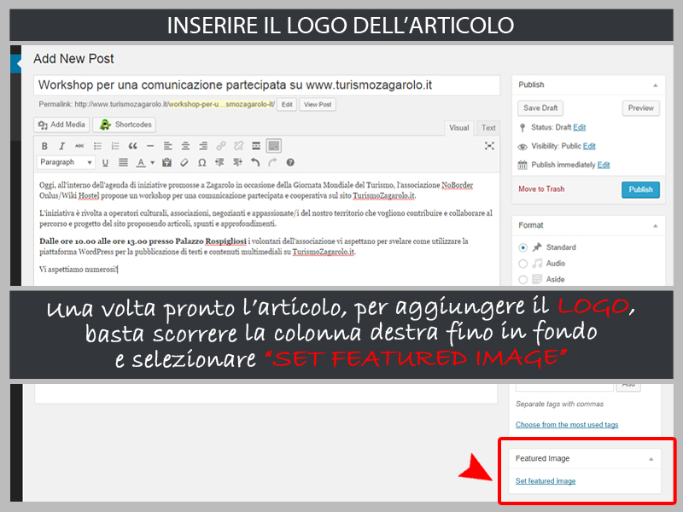
Task: Increase the paragraph indent
Action: 237,162
